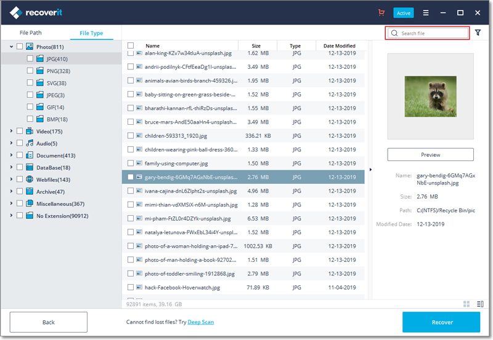Expand the Webfiles(143) tree node
Image resolution: width=493 pixels, height=340 pixels.
(11, 179)
